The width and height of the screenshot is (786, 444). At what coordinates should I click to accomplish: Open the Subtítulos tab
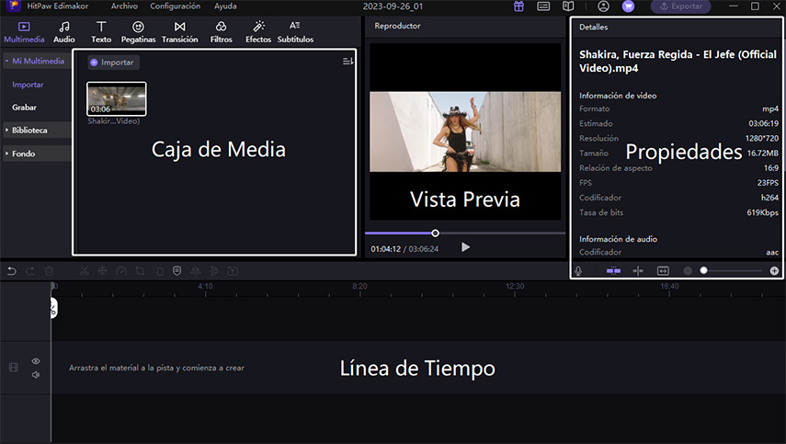click(295, 32)
